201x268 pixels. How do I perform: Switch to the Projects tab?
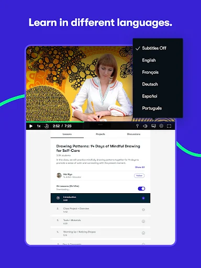(100, 134)
